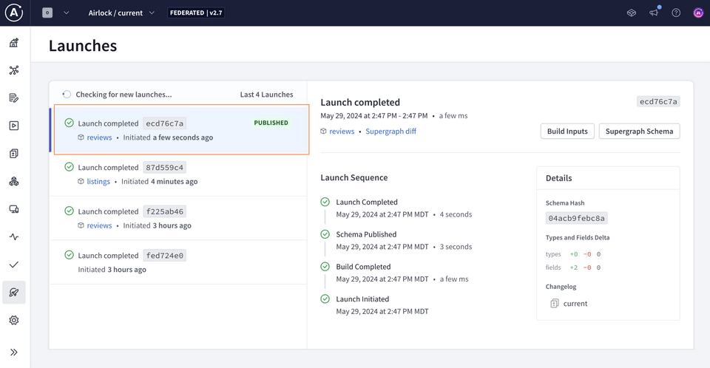Click the FEDERATED | v2.7 badge
710x368 pixels.
(x=196, y=13)
